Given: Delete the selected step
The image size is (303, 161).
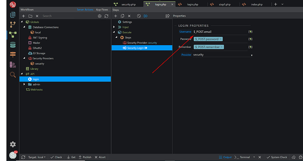Looking at the screenshot, I should [x=129, y=16].
